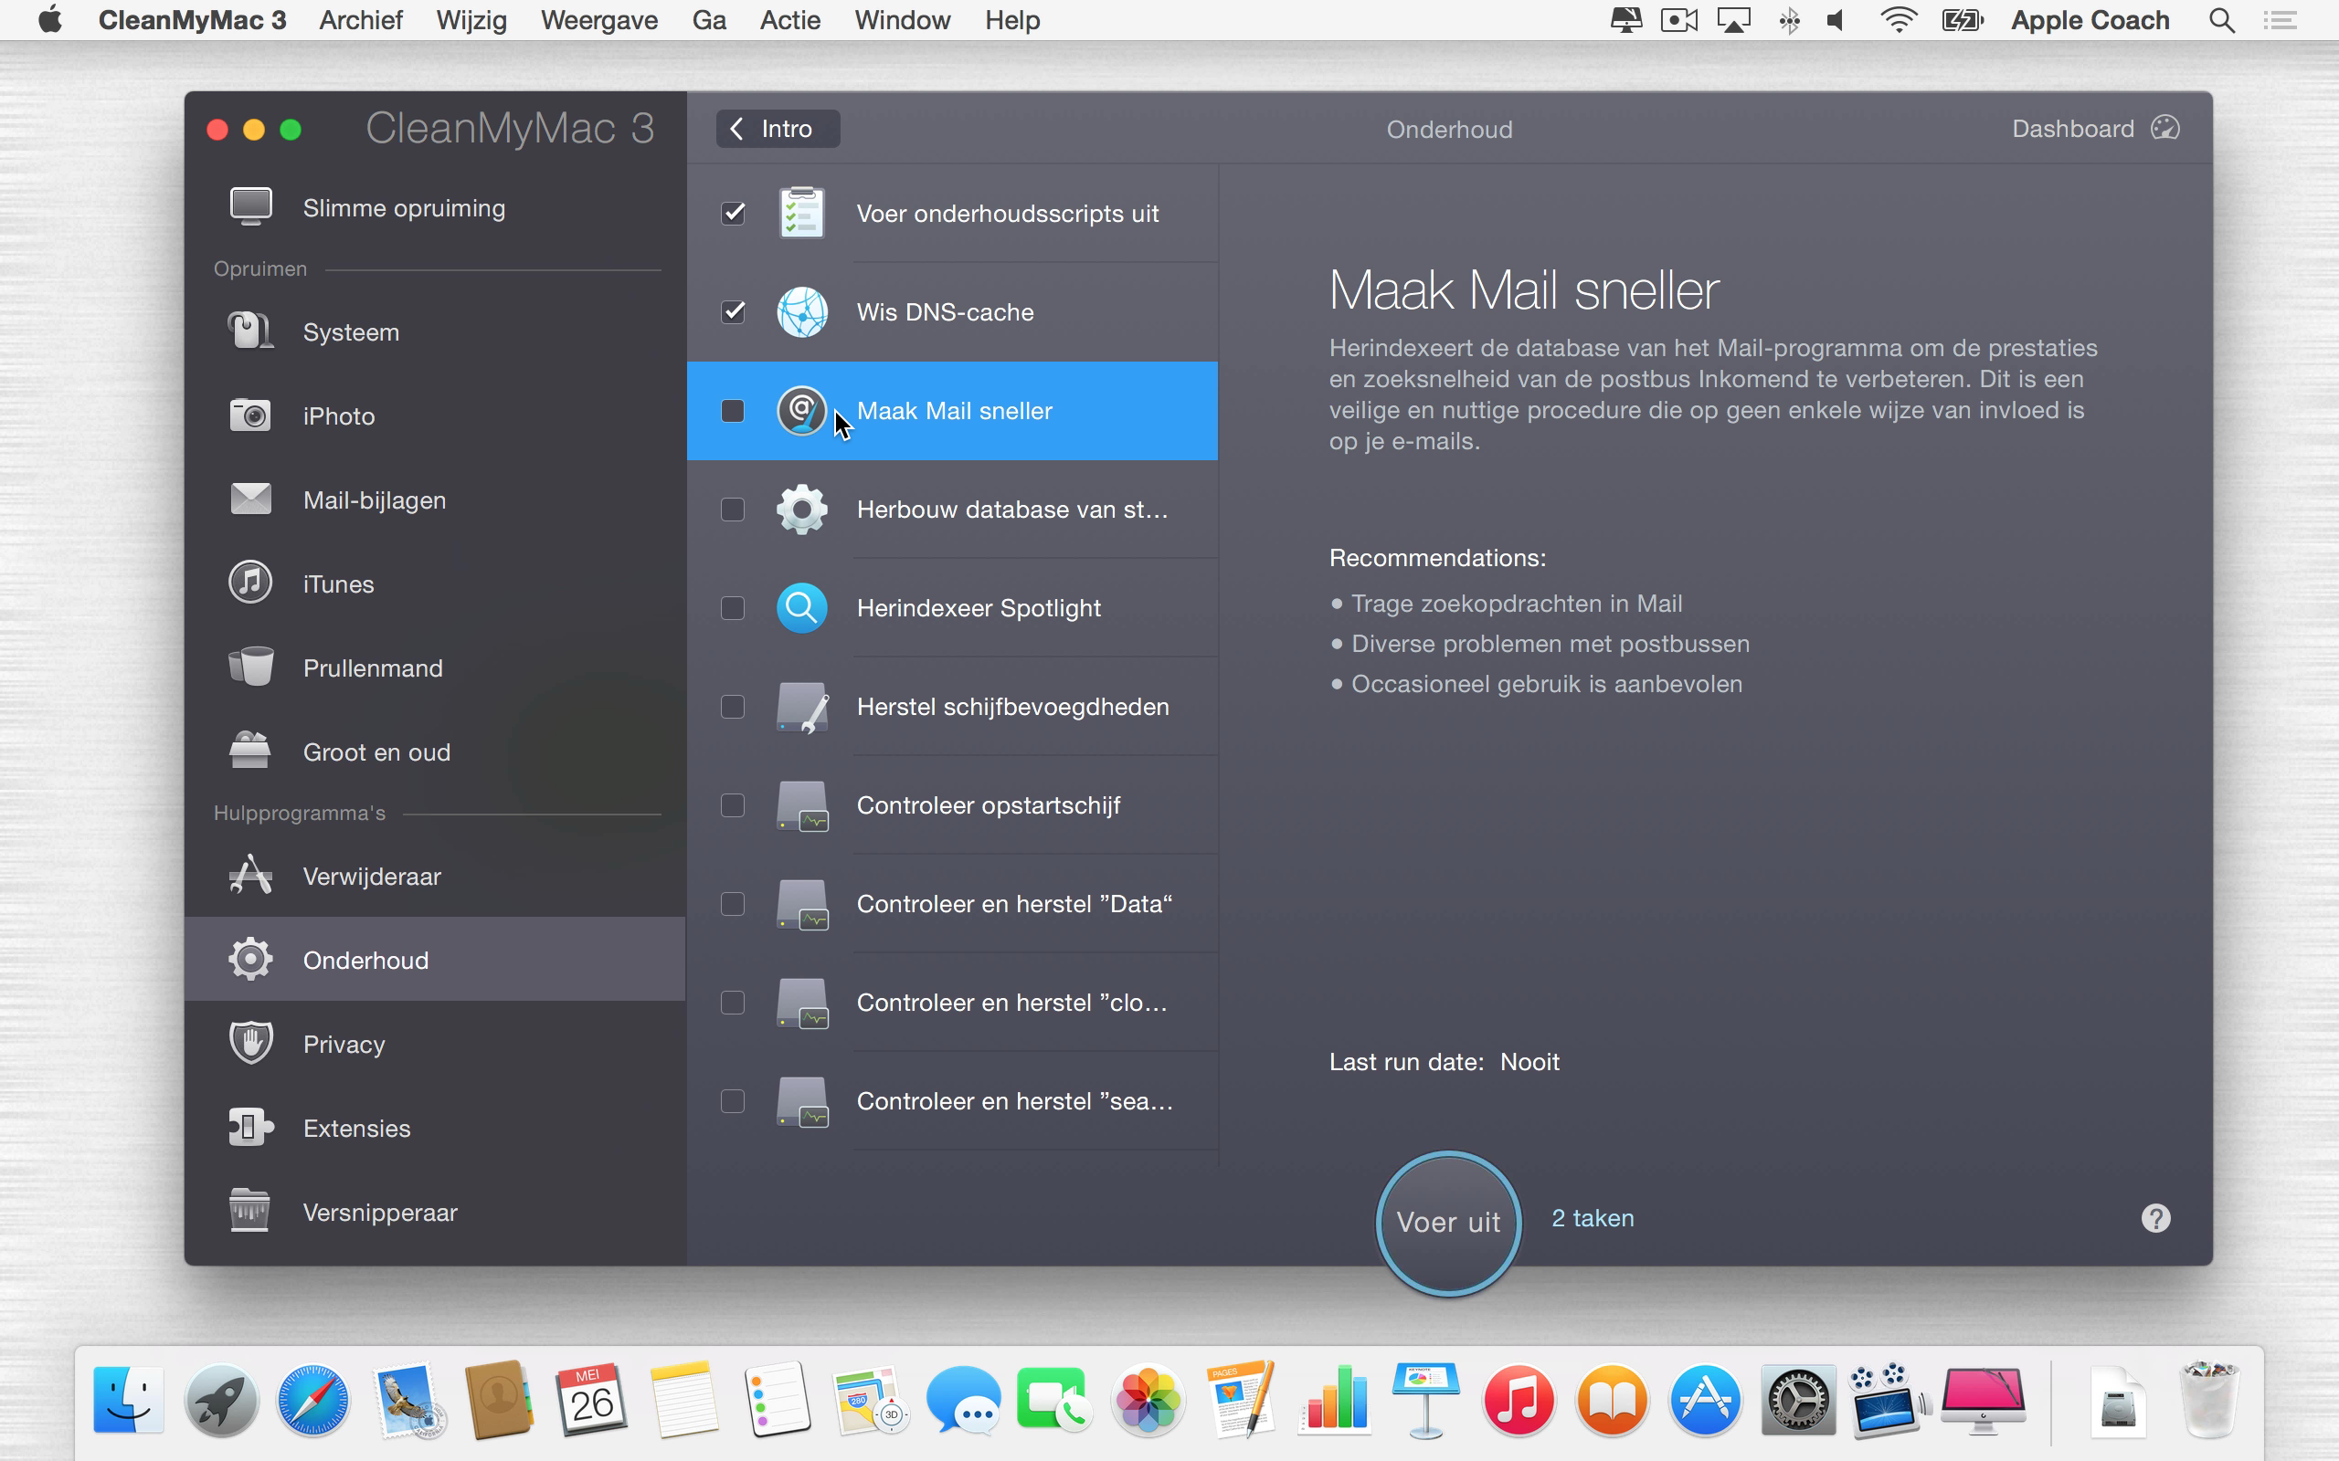This screenshot has width=2339, height=1461.
Task: Open the Spotlight search menu bar icon
Action: (x=2222, y=20)
